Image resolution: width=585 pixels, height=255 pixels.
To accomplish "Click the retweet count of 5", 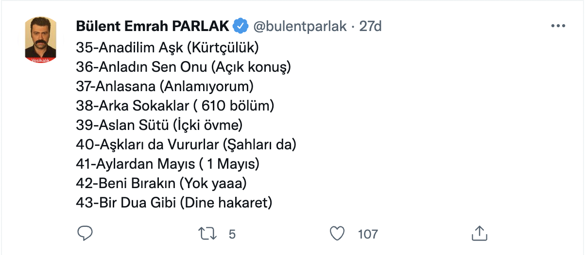I will (x=232, y=234).
